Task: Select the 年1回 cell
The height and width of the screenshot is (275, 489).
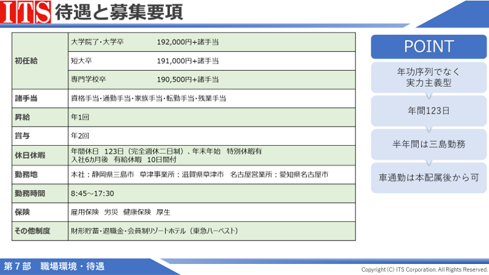Action: click(x=211, y=117)
